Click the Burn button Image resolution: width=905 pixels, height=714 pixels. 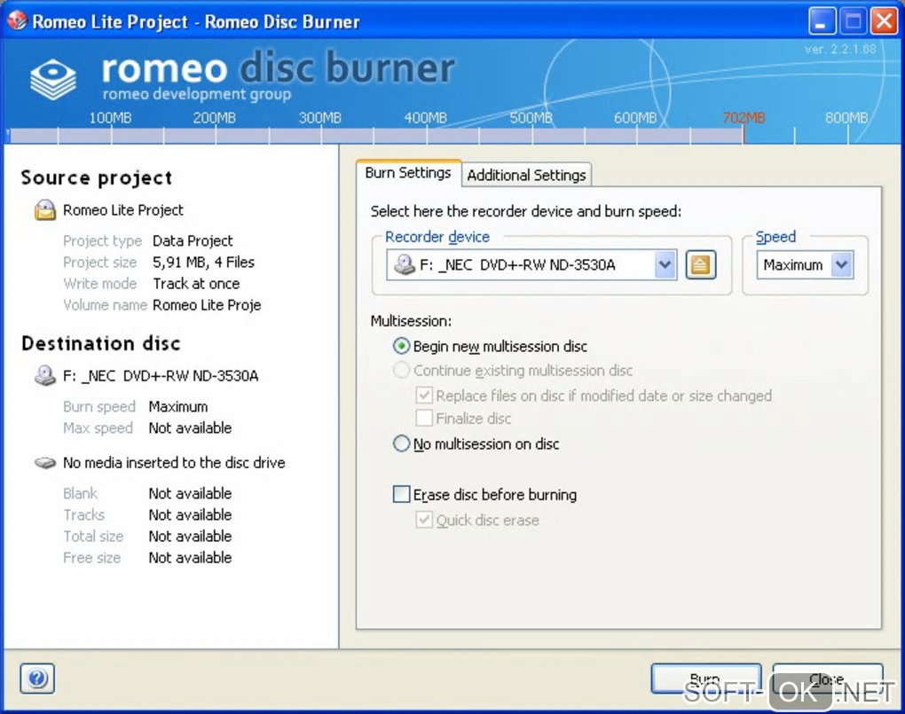[x=706, y=679]
